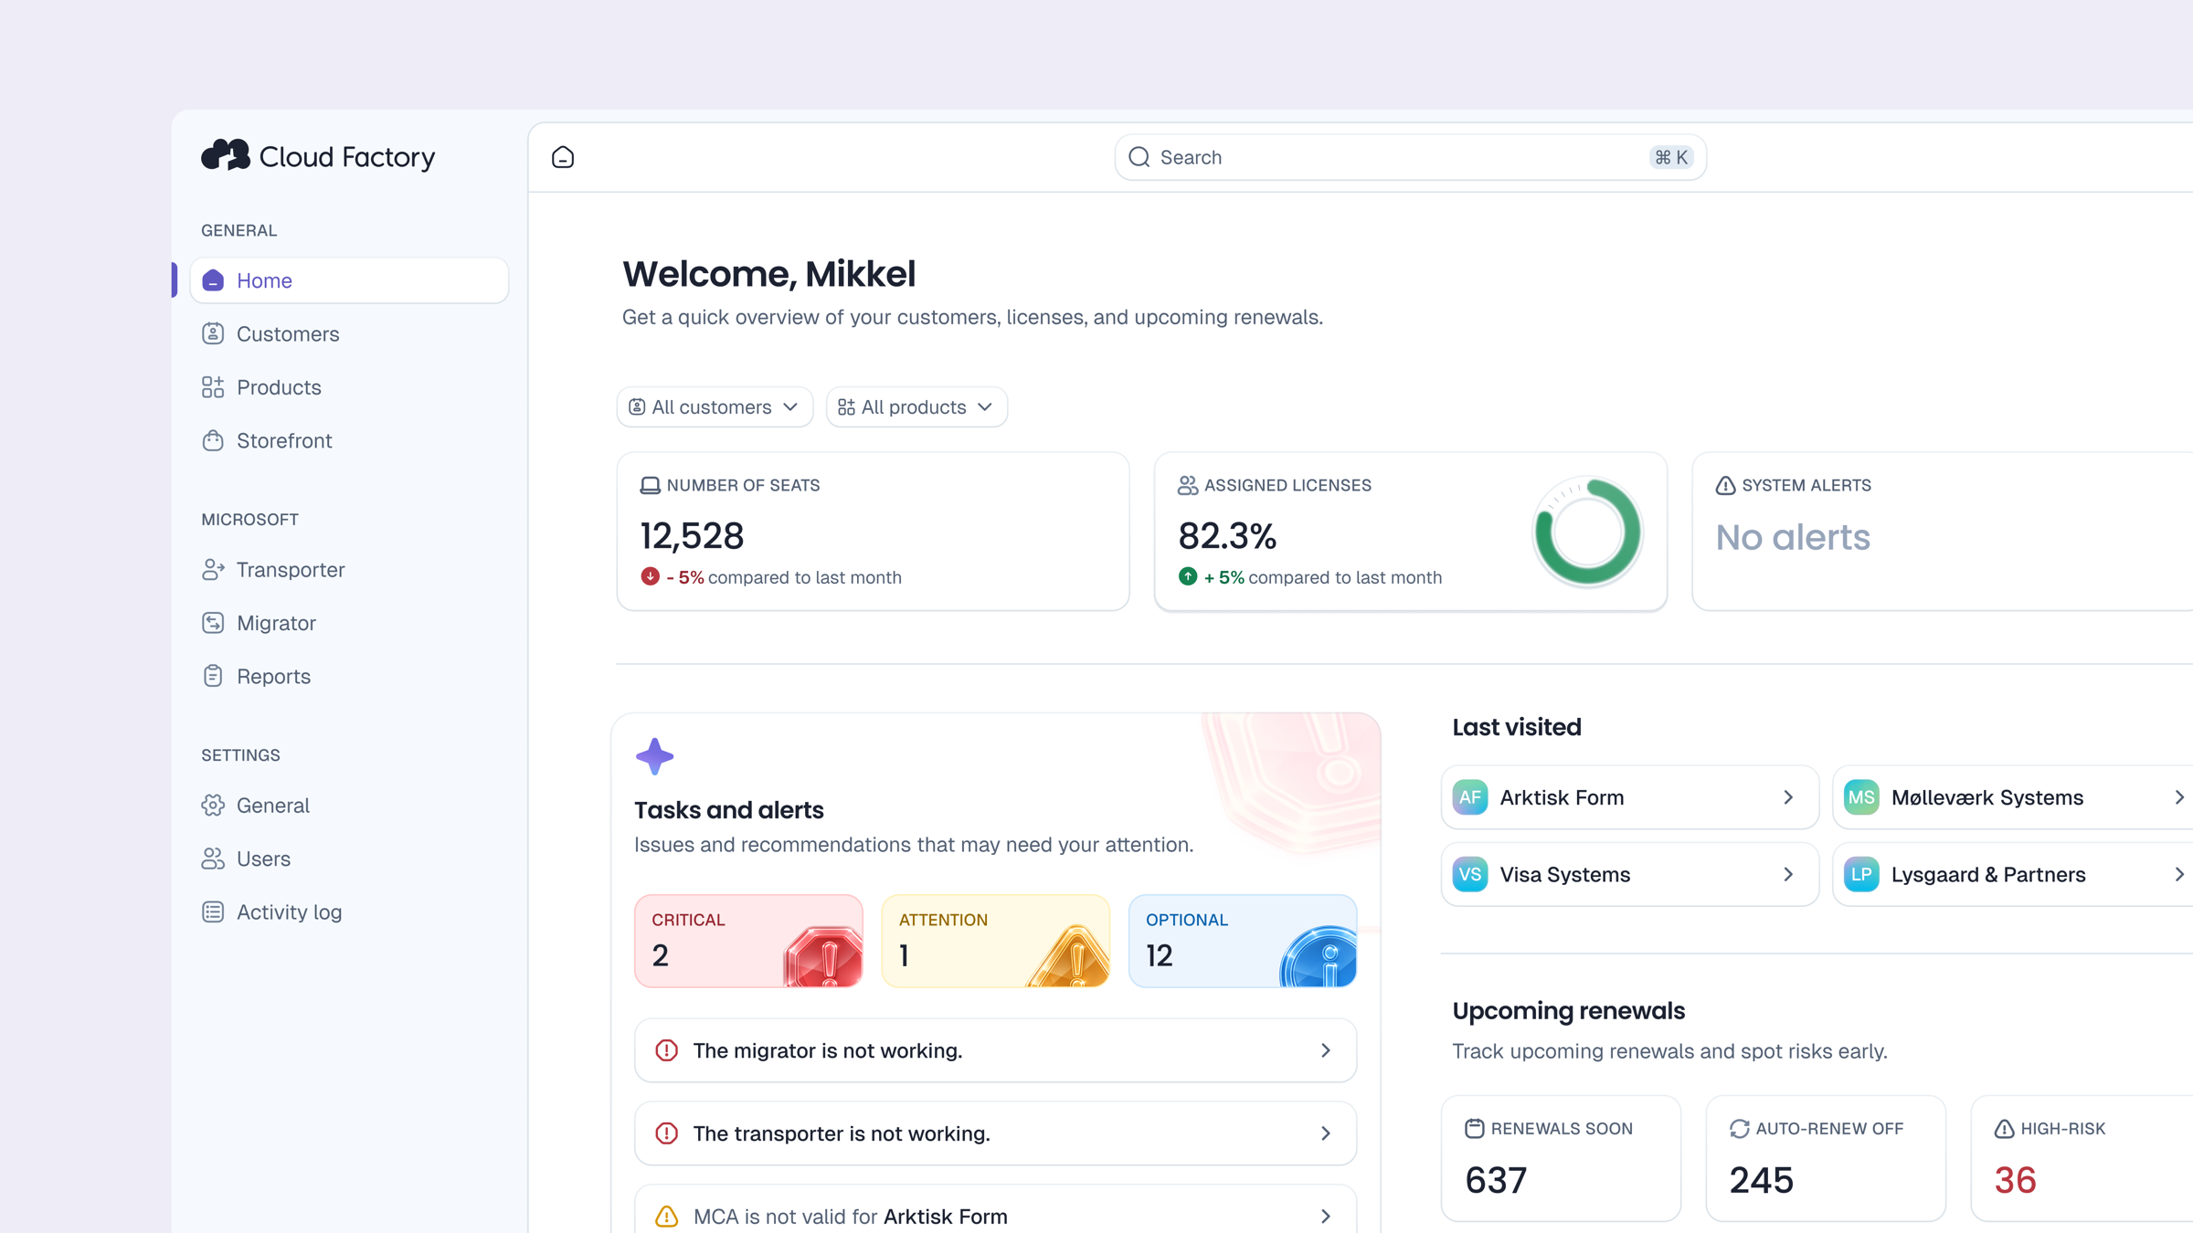Open General under Settings
2193x1233 pixels.
point(349,805)
